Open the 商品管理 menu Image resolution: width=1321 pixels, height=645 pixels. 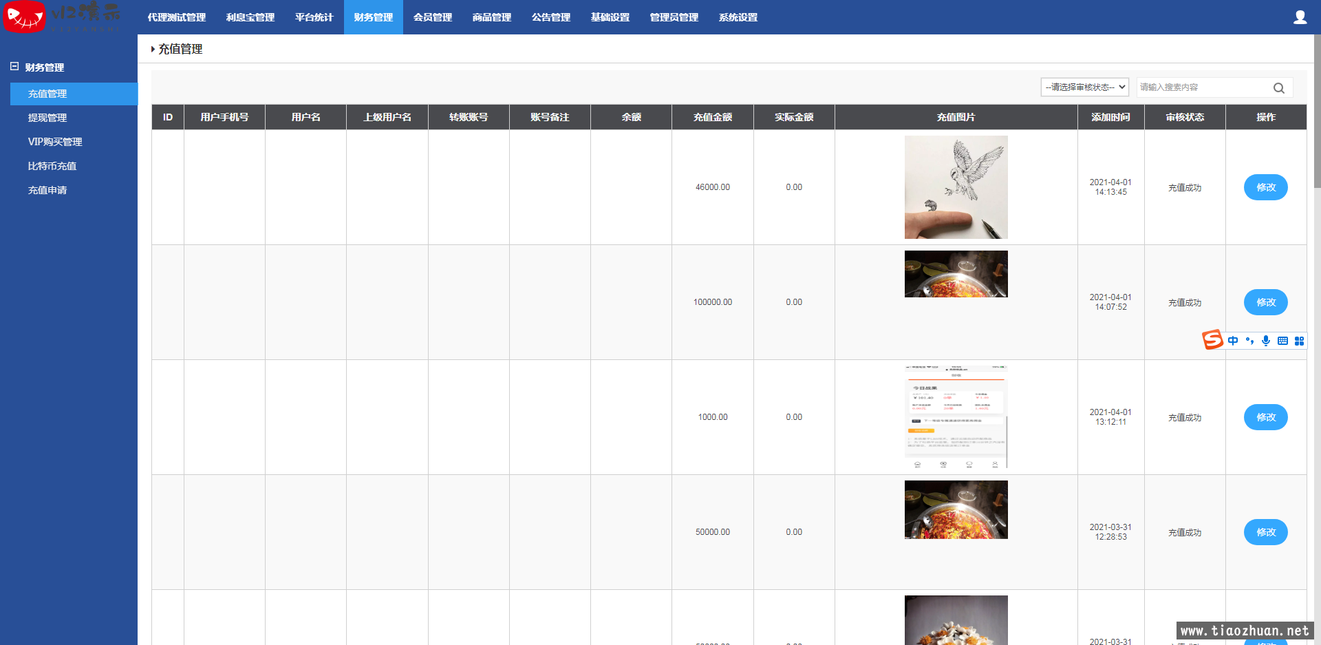[492, 17]
